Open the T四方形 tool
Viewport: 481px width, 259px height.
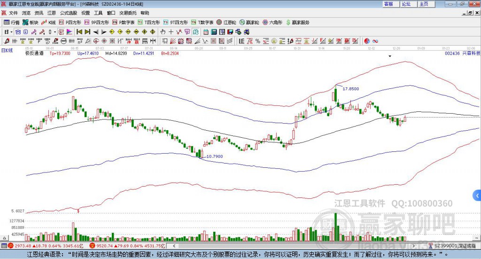tap(149, 23)
